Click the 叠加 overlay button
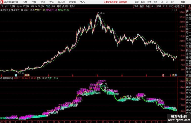Screen dimensions: 191x123 pos(142,6)
